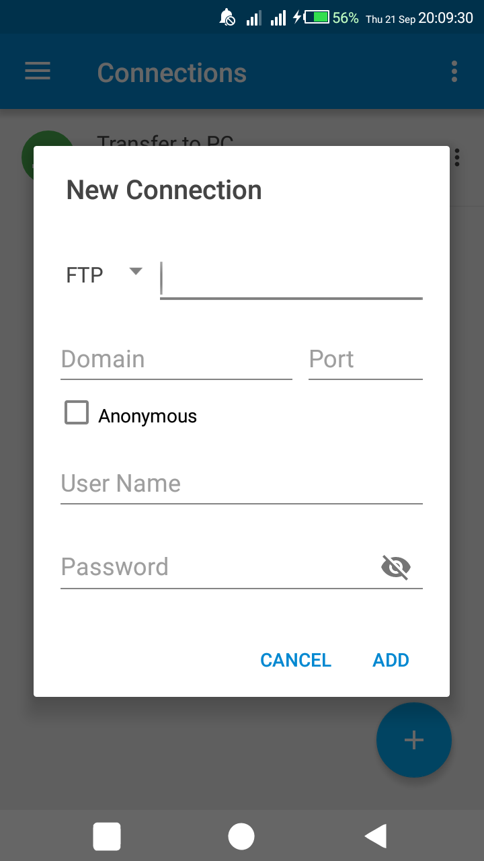Select FTP from the protocol picker
The height and width of the screenshot is (861, 484).
coord(83,274)
